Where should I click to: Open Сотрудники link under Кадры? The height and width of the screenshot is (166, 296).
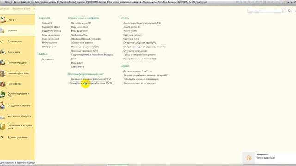48,59
